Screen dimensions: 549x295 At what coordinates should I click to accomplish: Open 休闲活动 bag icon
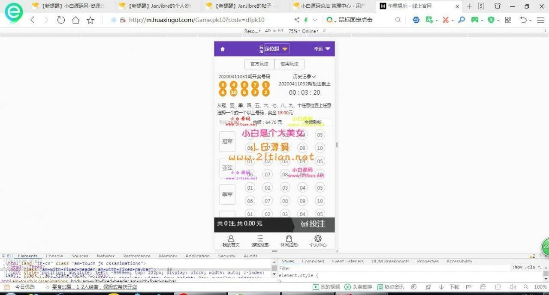[x=289, y=241]
